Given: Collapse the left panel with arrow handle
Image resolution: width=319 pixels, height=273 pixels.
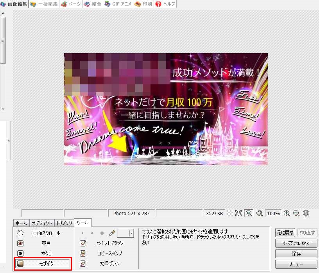Looking at the screenshot, I should pos(9,140).
